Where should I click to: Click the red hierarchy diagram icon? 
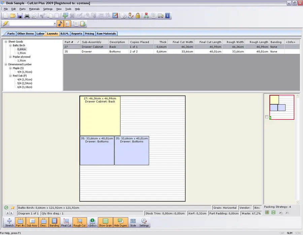click(x=146, y=15)
